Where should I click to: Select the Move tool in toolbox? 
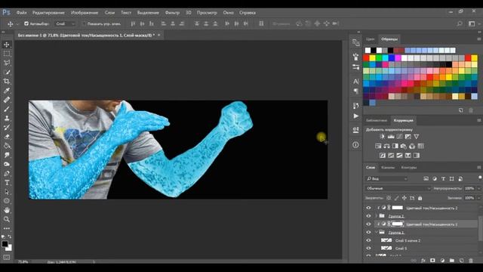7,45
